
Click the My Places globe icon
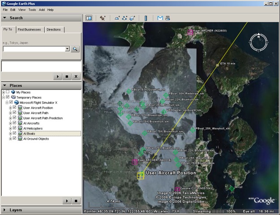[x=13, y=92]
